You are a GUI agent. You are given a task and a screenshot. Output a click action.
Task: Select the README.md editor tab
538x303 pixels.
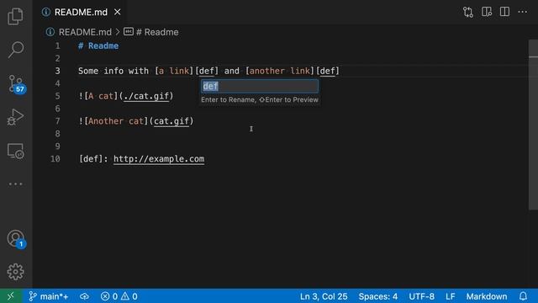pos(81,12)
